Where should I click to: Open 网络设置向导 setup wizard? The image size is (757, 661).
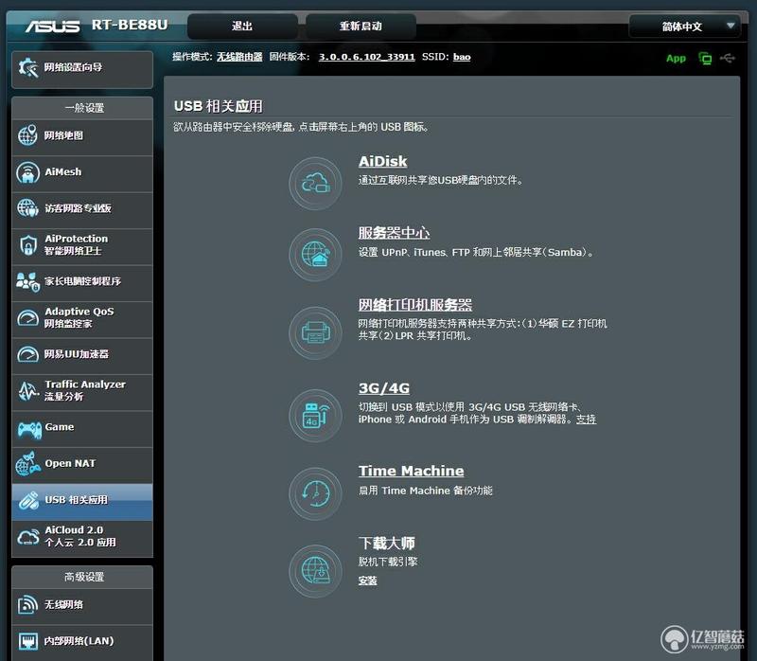[82, 68]
